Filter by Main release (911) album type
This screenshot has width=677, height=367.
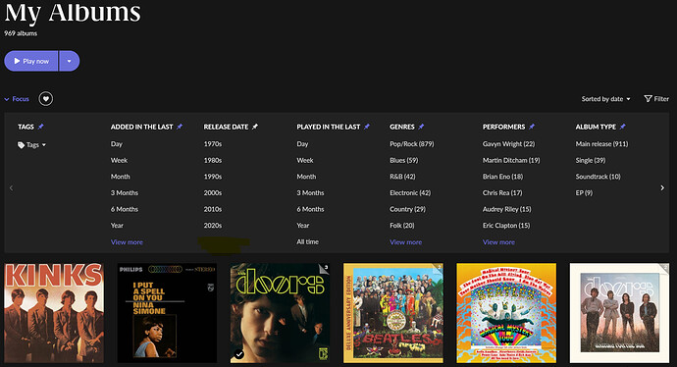(x=602, y=144)
